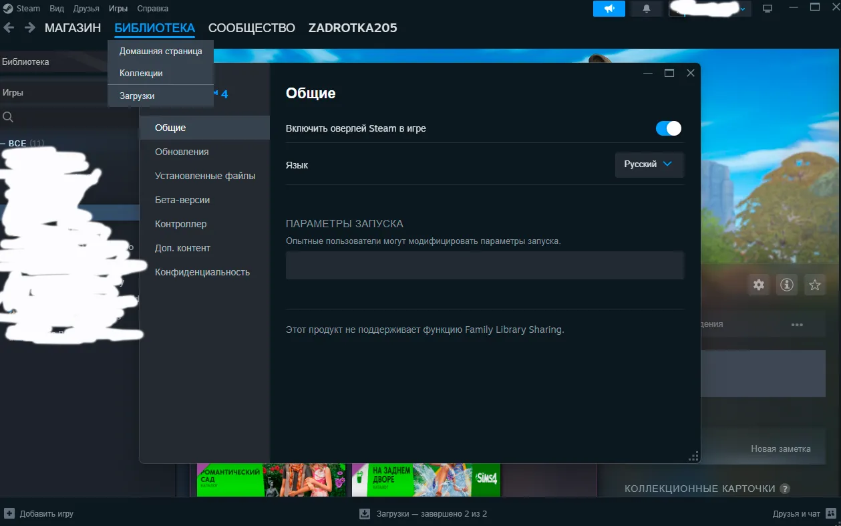The image size is (841, 526).
Task: Minimize the properties dialog
Action: (x=647, y=73)
